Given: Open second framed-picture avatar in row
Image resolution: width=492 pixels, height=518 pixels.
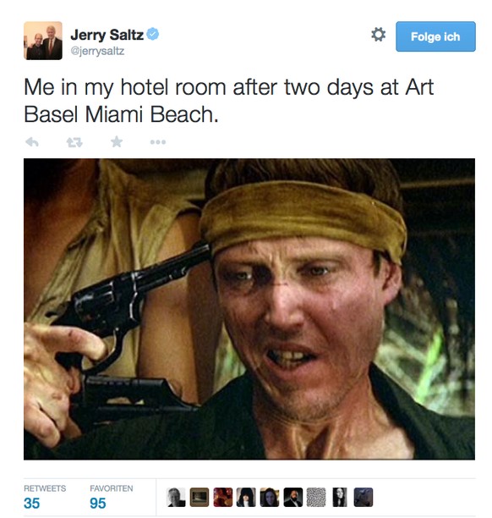Looking at the screenshot, I should [200, 497].
